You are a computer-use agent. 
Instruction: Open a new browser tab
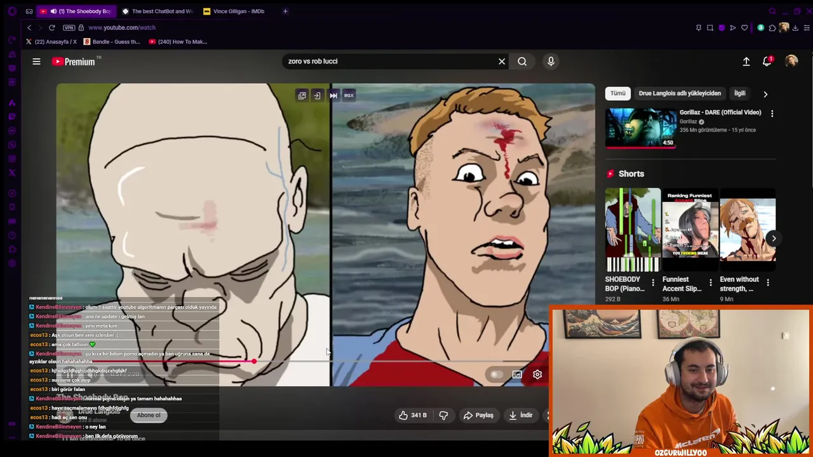point(285,11)
